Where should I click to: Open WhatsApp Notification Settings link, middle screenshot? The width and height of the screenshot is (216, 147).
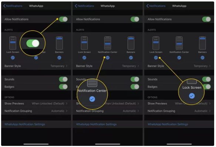coord(96,124)
